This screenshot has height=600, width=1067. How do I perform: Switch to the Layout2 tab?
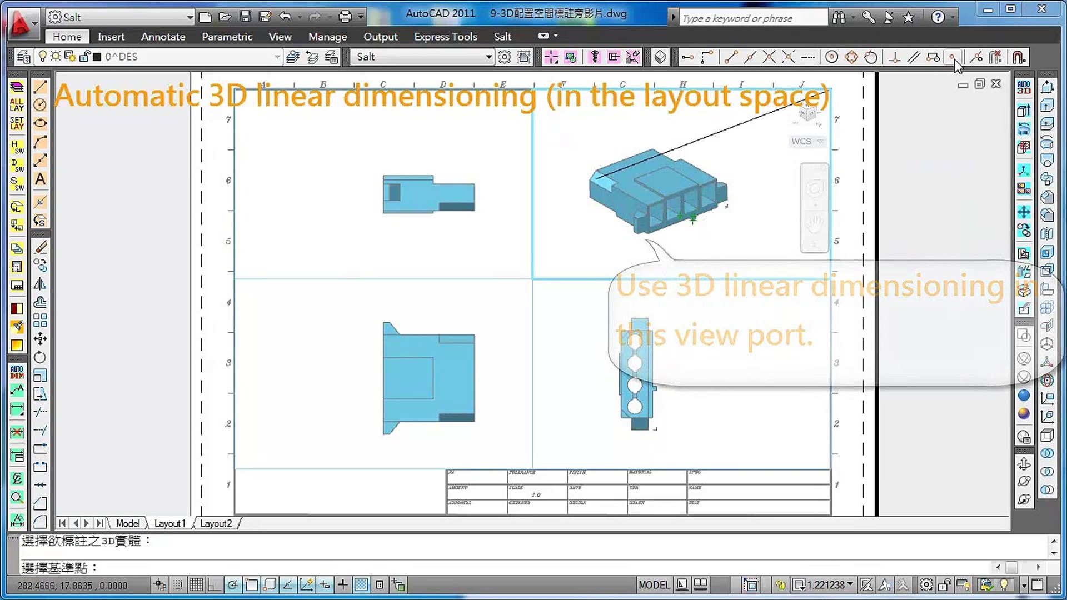216,523
